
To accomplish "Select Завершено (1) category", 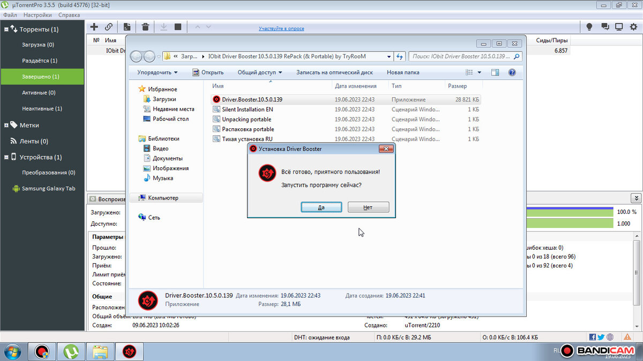I will coord(42,76).
